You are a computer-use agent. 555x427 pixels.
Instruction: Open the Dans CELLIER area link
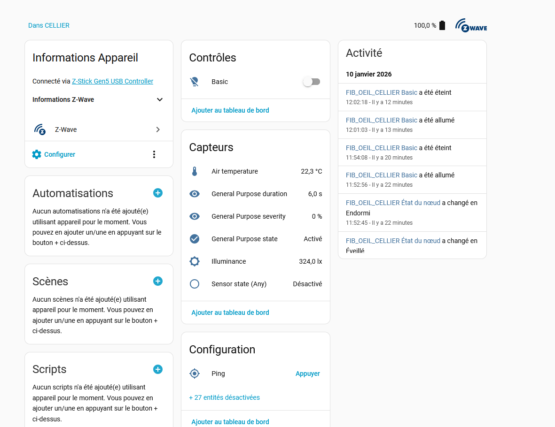point(49,25)
